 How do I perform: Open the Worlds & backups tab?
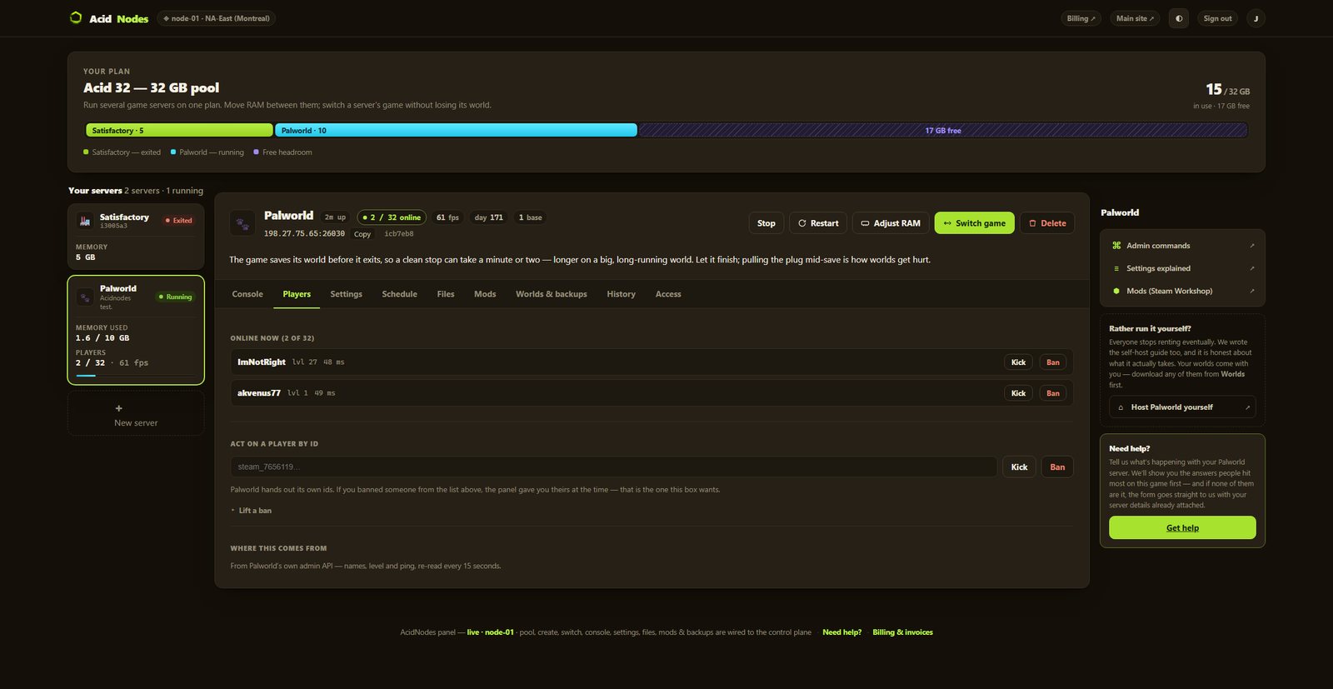click(x=552, y=294)
